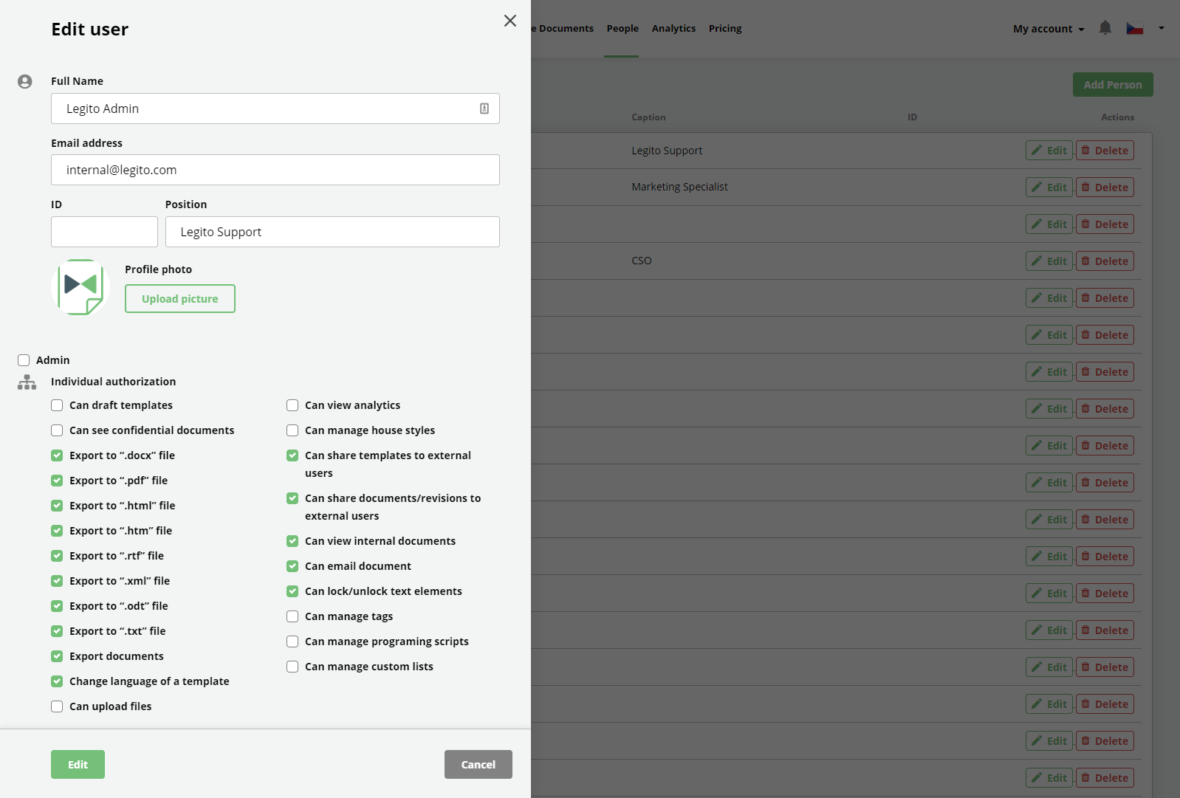Uncheck Can email document
The image size is (1180, 798).
tap(292, 566)
